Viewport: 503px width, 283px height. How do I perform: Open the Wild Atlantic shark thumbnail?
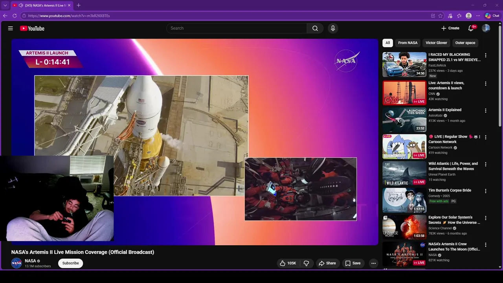click(x=404, y=173)
